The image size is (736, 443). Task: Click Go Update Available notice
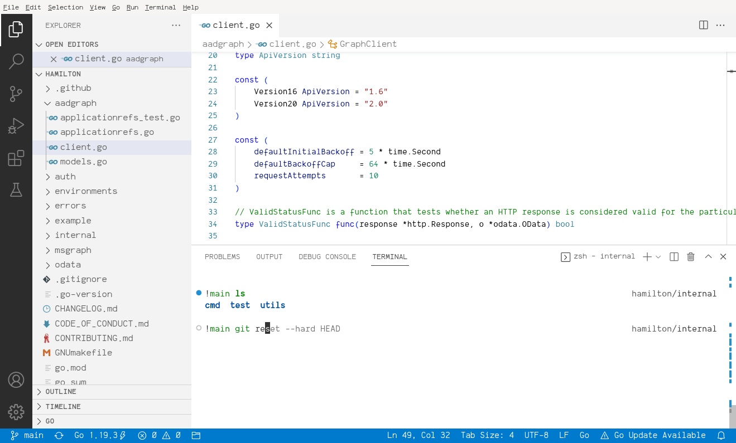[653, 435]
